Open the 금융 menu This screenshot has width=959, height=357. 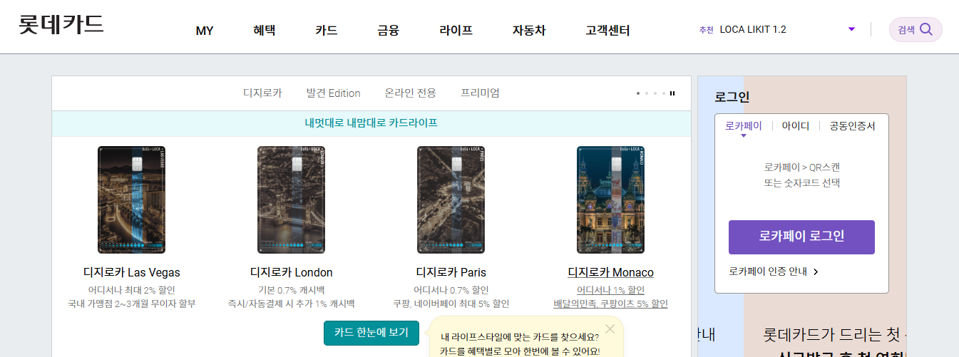click(388, 31)
